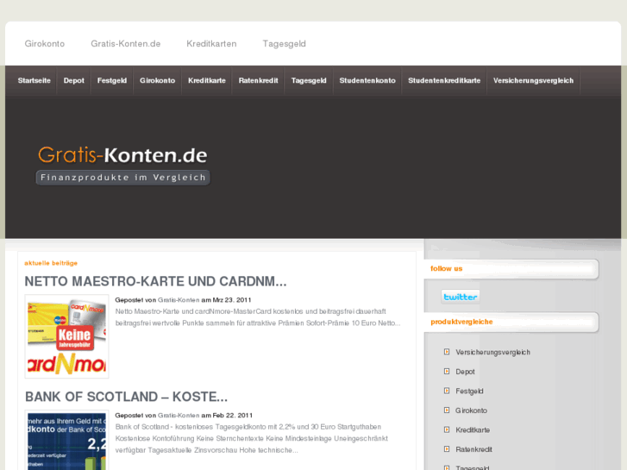This screenshot has width=627, height=470.
Task: Click author Gratis-Konten on Mrz 23 post
Action: click(179, 300)
